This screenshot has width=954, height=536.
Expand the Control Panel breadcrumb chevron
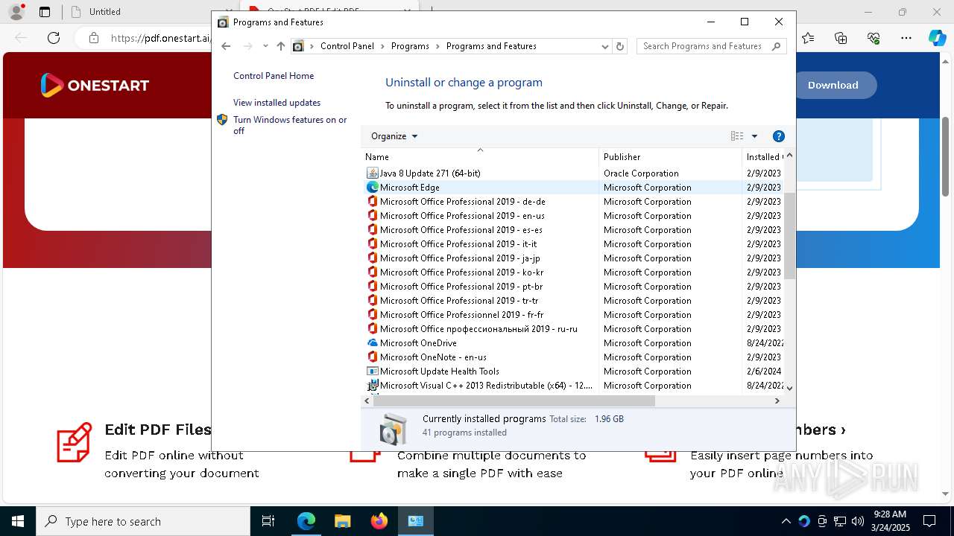pyautogui.click(x=382, y=46)
